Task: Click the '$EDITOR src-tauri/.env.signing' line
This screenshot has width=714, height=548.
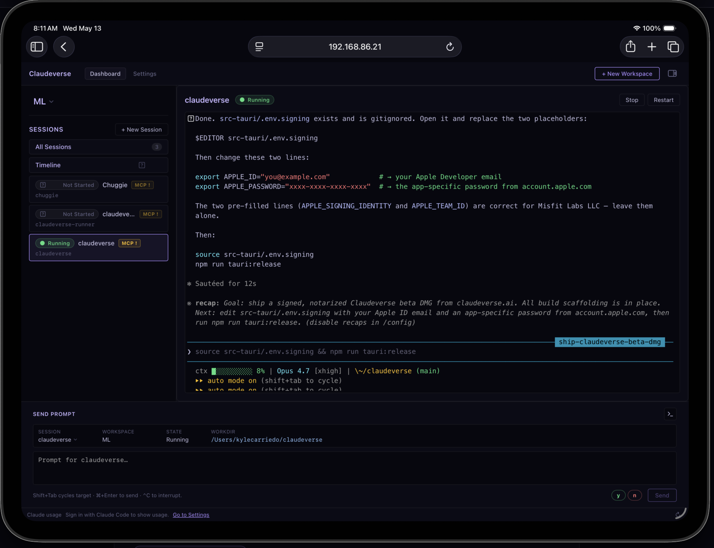Action: 256,138
